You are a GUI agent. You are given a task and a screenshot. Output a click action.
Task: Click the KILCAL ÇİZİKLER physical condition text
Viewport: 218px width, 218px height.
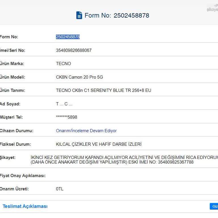[x=98, y=144]
